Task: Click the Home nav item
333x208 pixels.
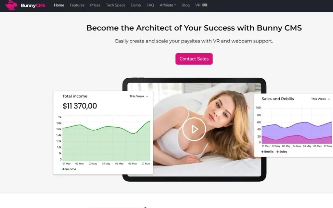Action: 59,5
